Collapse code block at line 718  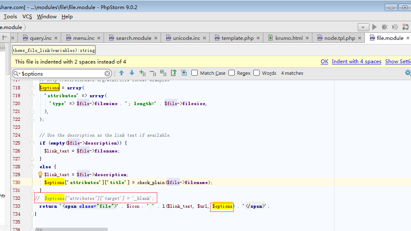pyautogui.click(x=32, y=88)
